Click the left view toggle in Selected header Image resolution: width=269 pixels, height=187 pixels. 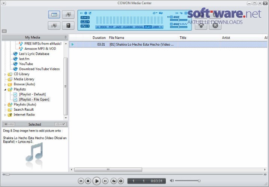point(9,124)
